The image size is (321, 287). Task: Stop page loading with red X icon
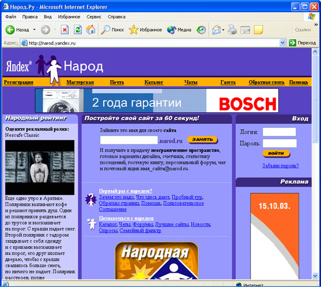(x=64, y=30)
